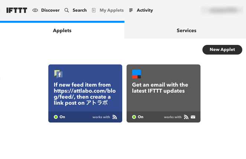Click the IFTTT colored squares icon on gray applet
Screen dimensions: 246x159
(x=136, y=74)
